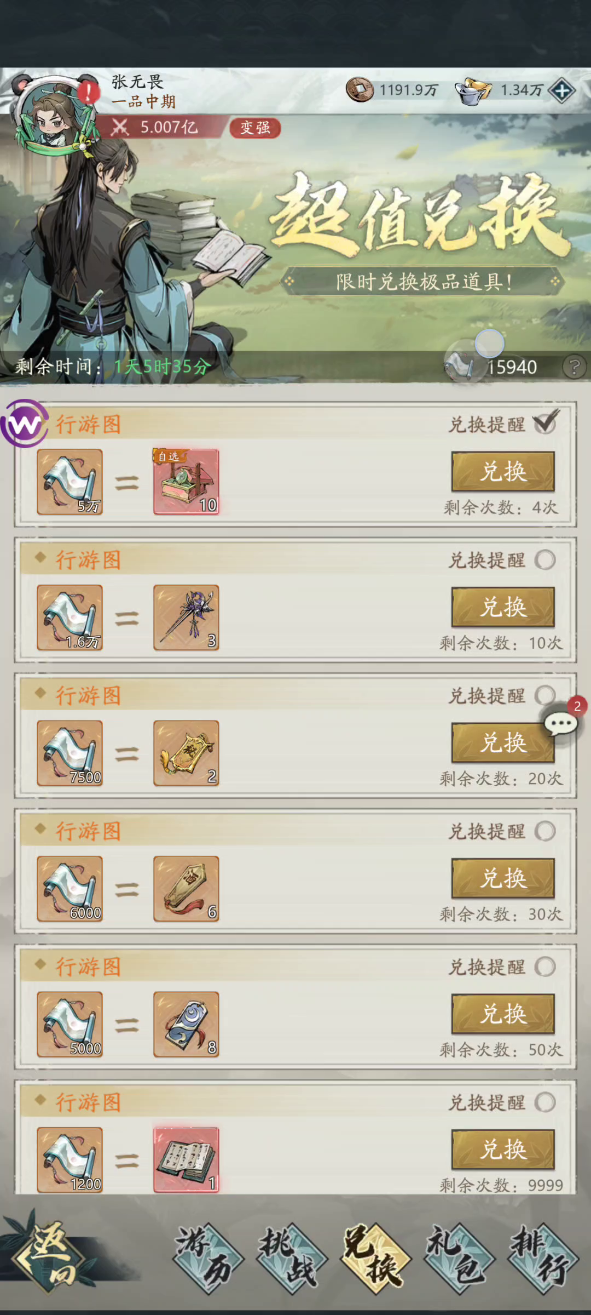Click 兑换 for the 5万 scroll exchange
The image size is (591, 1315).
pos(503,471)
